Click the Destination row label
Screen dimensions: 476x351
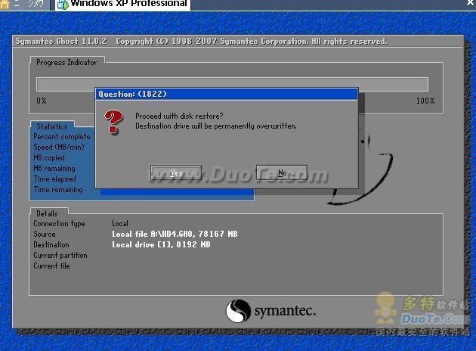[x=51, y=244]
